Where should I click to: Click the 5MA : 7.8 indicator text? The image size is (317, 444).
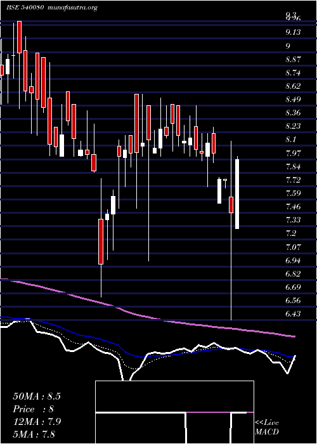click(x=34, y=434)
